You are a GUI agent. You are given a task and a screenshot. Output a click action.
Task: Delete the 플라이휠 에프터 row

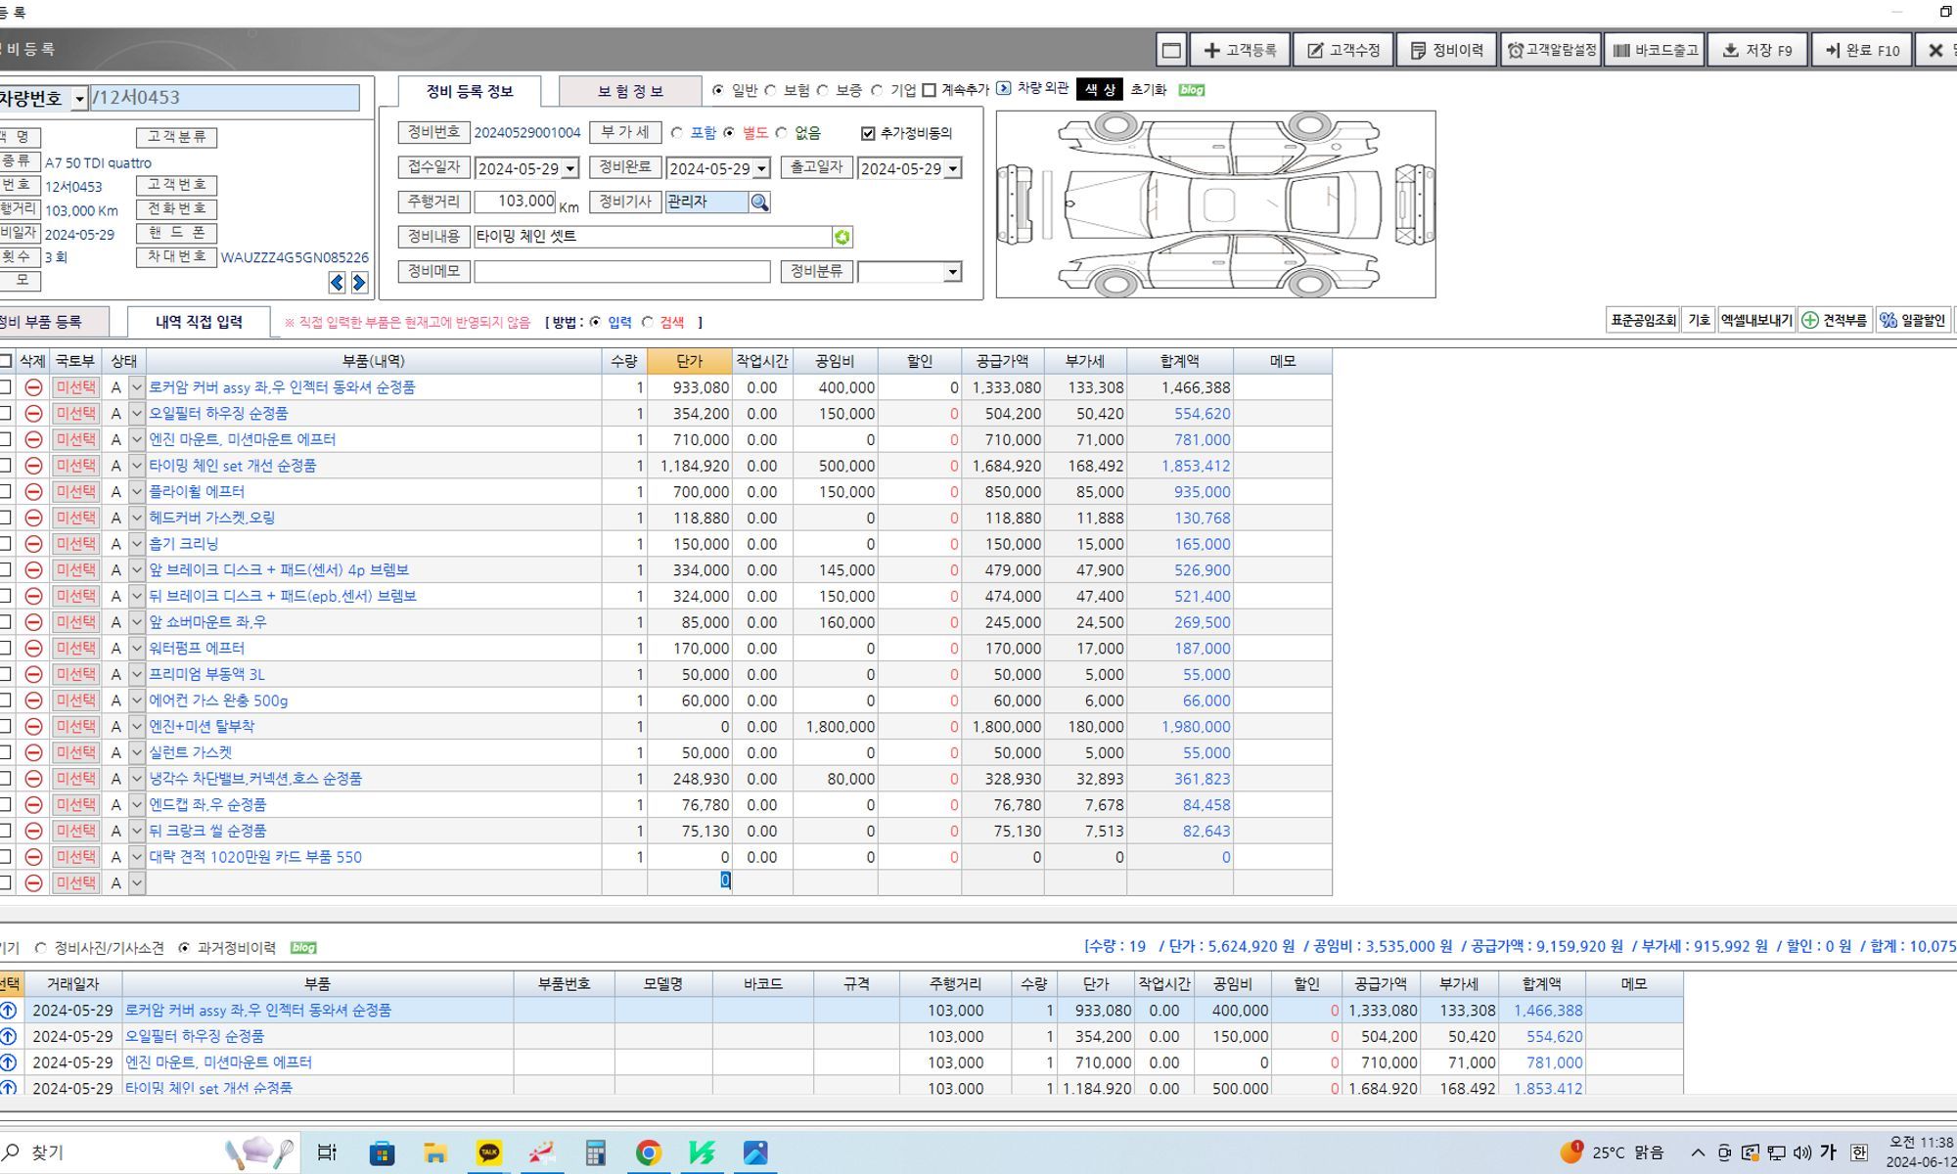pyautogui.click(x=33, y=492)
